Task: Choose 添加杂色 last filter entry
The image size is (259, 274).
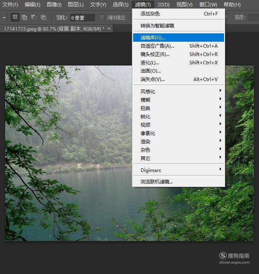Action: (178, 14)
